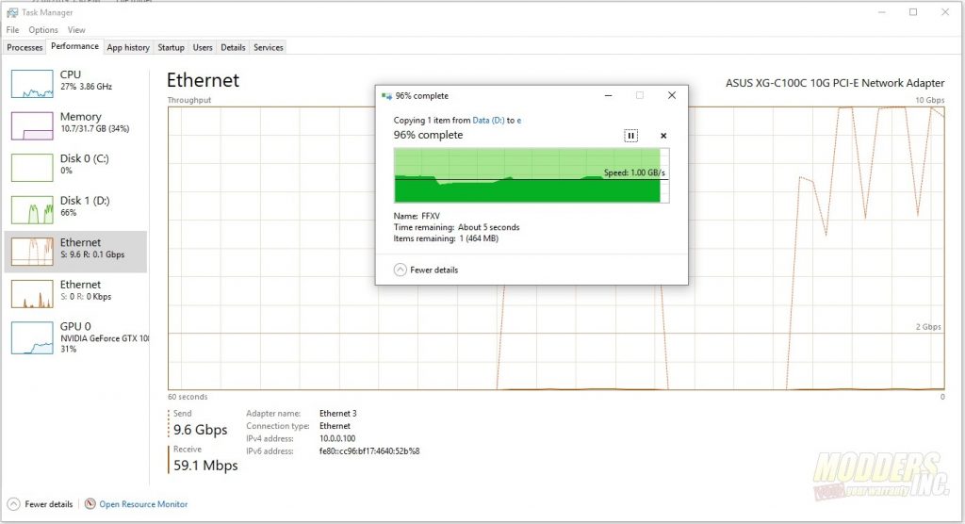Switch to the Services tab

269,47
